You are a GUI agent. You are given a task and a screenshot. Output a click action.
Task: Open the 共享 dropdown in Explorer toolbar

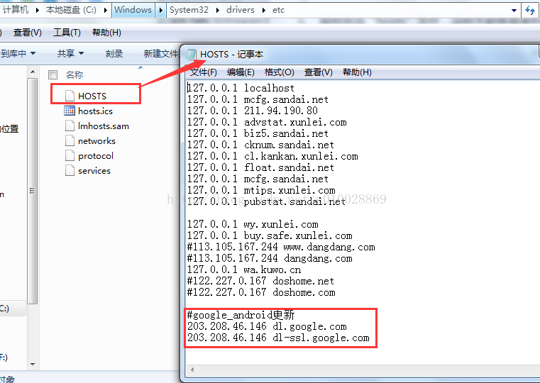pyautogui.click(x=70, y=53)
